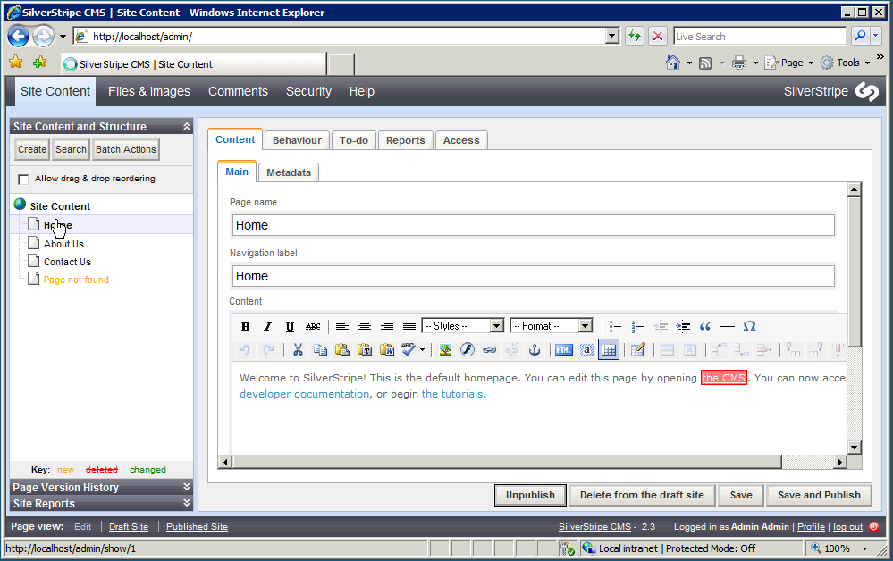Image resolution: width=893 pixels, height=561 pixels.
Task: Paste as plain text
Action: pyautogui.click(x=365, y=350)
